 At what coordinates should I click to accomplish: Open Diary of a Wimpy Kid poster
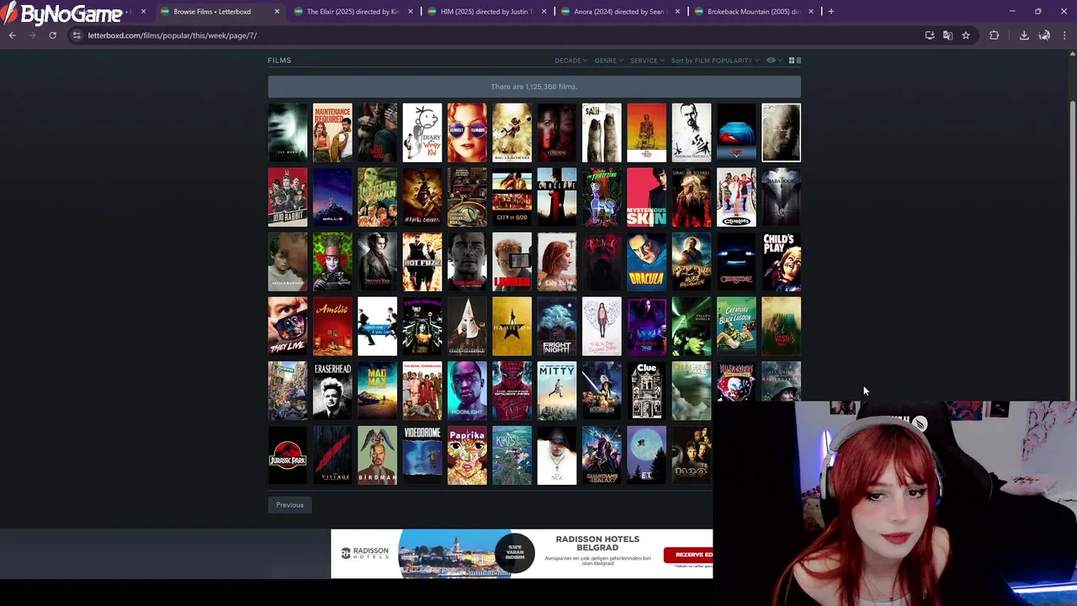[422, 132]
